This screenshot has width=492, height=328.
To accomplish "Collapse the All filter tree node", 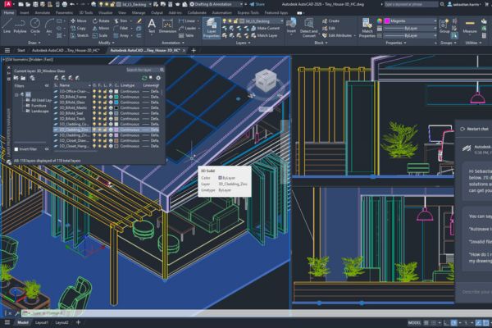I will coord(16,94).
